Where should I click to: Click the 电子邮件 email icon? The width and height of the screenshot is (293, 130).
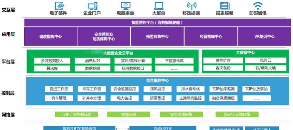[58, 6]
